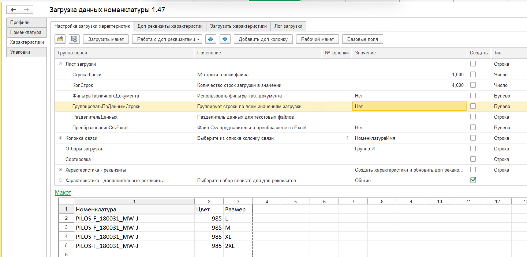Viewport: 527px width, 257px height.
Task: Collapse the Лист загрузки group
Action: [x=60, y=64]
